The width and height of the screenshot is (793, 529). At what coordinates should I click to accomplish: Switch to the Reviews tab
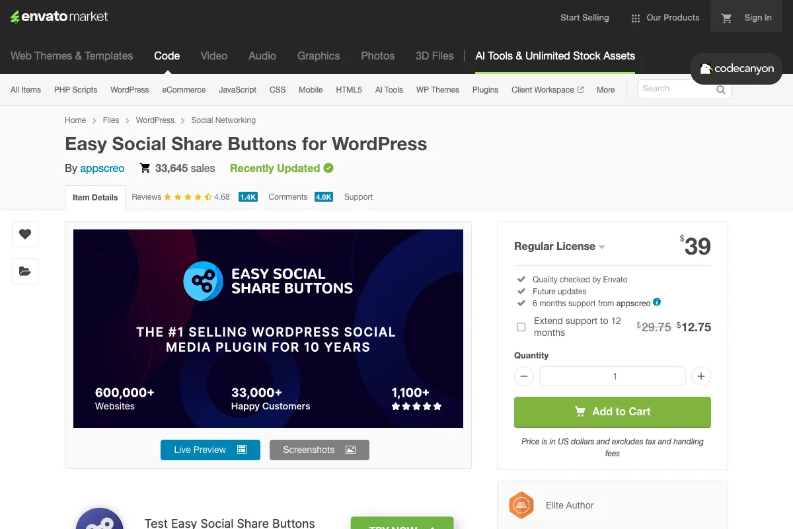[x=146, y=197]
